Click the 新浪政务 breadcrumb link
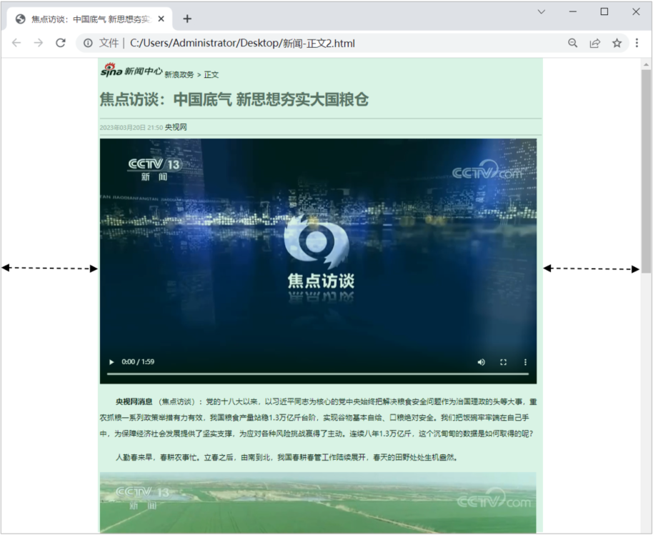The height and width of the screenshot is (535, 653). (179, 74)
